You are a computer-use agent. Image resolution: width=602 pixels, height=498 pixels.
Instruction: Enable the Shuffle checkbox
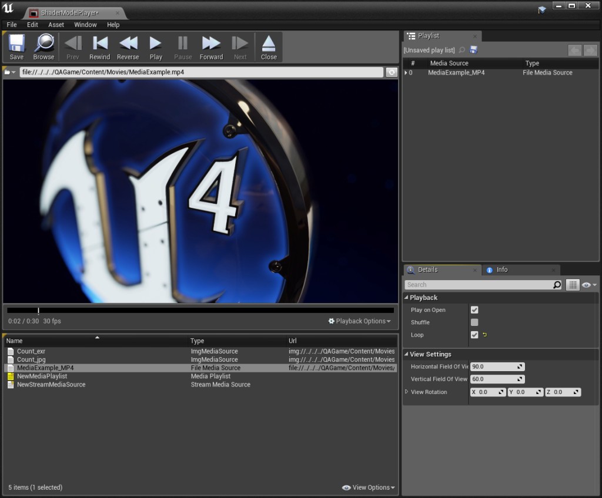coord(474,322)
